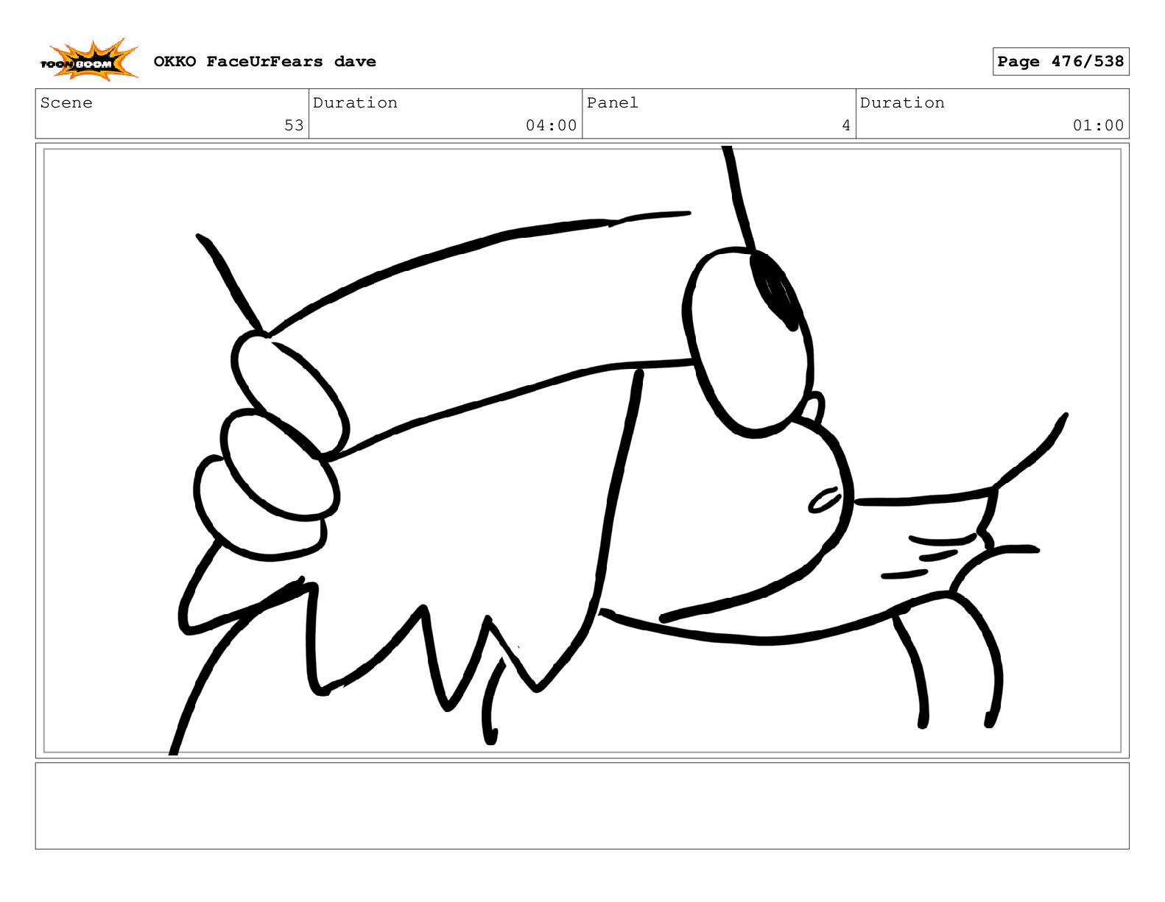Click the panel number '4'

pyautogui.click(x=846, y=125)
